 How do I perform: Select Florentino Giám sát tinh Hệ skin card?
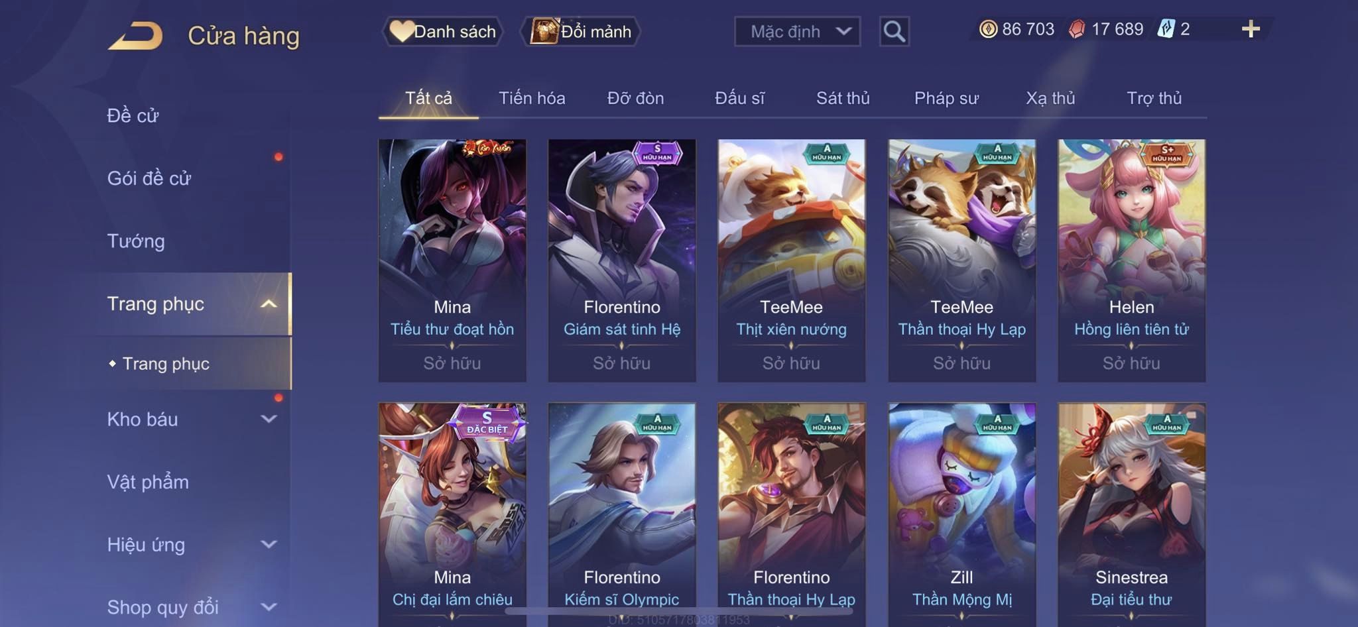point(622,260)
